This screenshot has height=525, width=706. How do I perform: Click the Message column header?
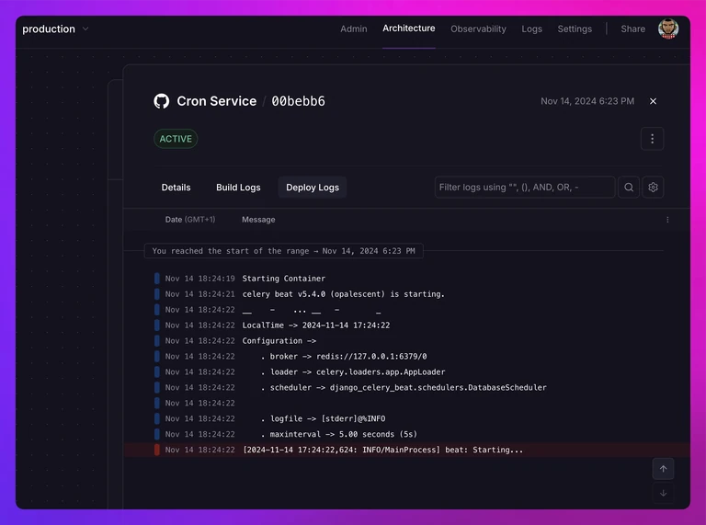coord(258,220)
